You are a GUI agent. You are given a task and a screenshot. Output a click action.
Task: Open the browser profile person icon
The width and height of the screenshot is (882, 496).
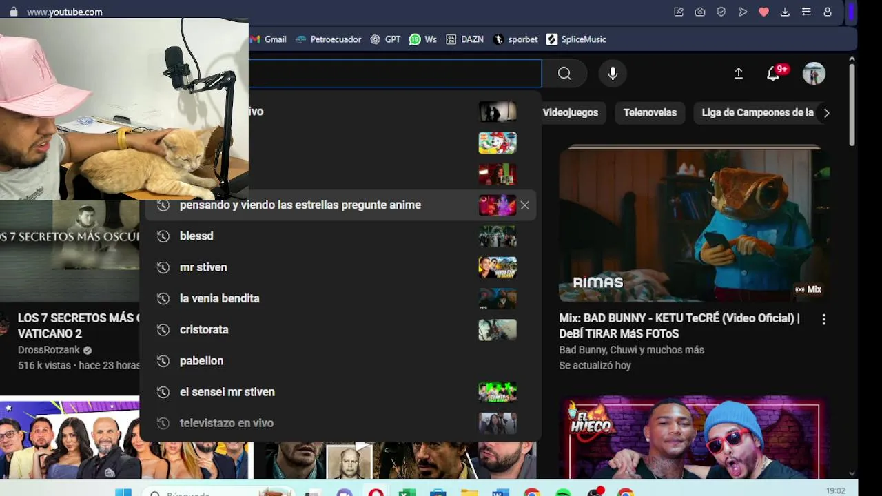(828, 12)
